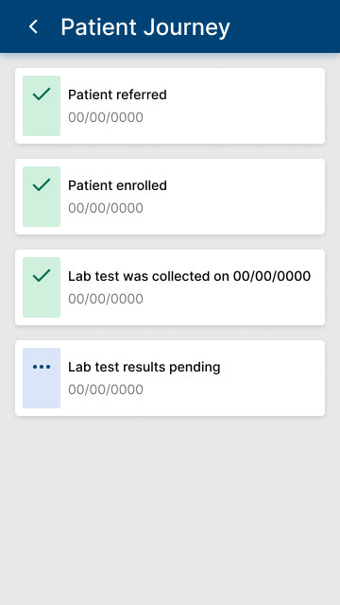Click the blue status block on pending card
Image resolution: width=340 pixels, height=605 pixels.
(x=42, y=378)
